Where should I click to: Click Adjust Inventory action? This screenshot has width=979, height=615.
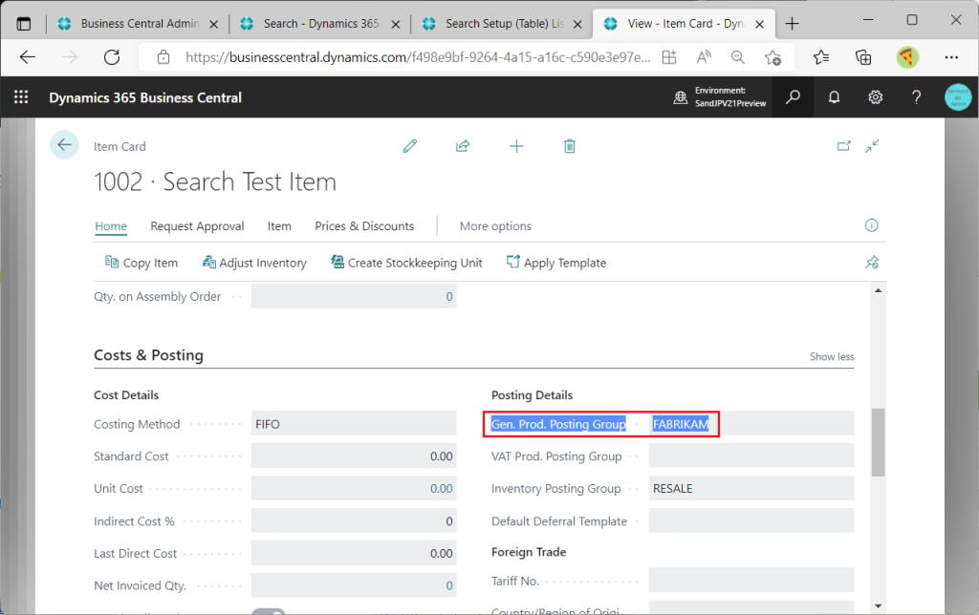[254, 263]
